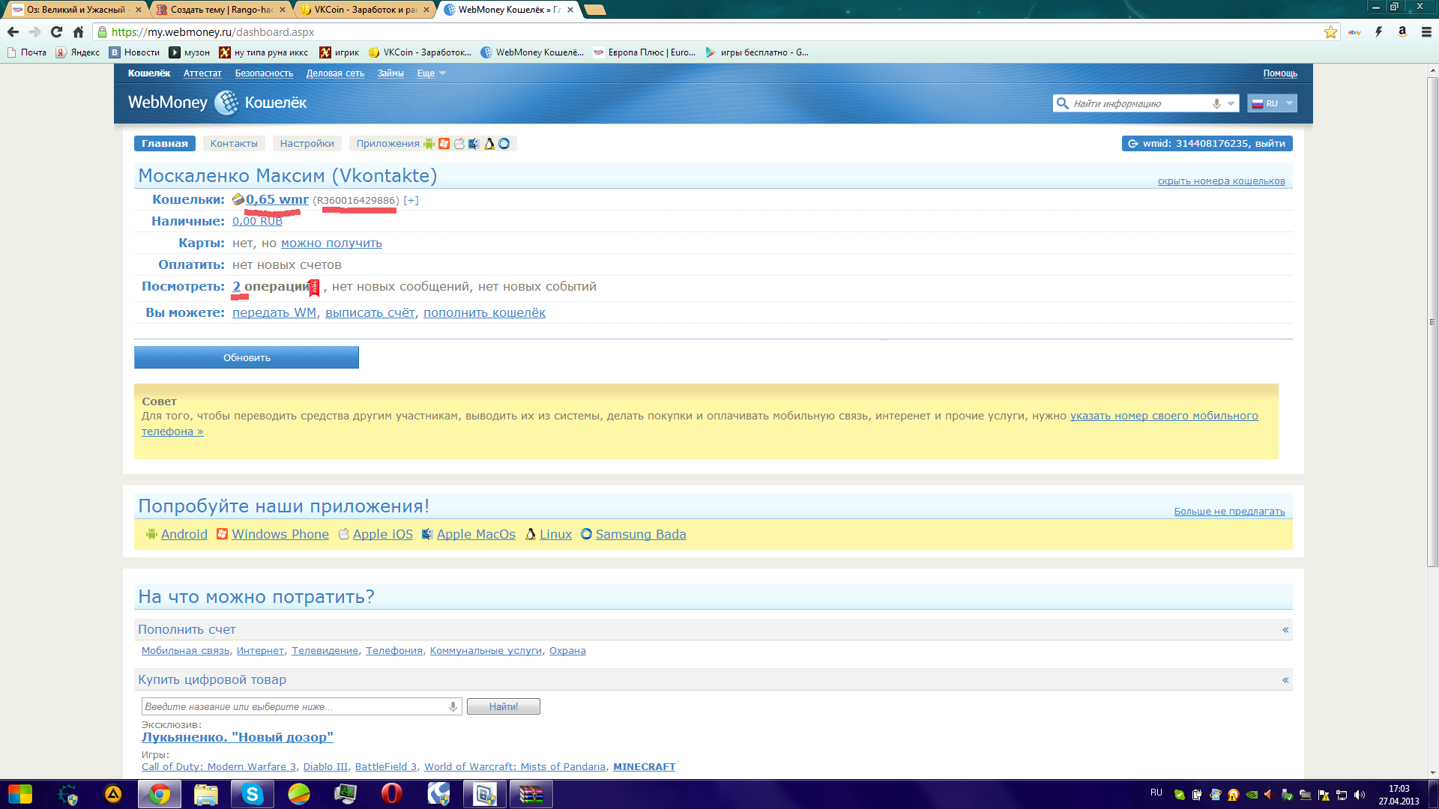This screenshot has width=1439, height=809.
Task: Click the eBay extension icon
Action: [1354, 31]
